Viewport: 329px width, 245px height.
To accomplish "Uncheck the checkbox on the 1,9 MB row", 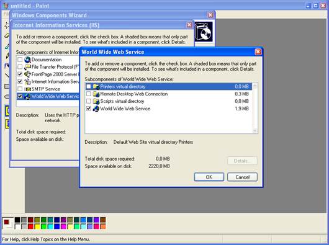I will [89, 109].
